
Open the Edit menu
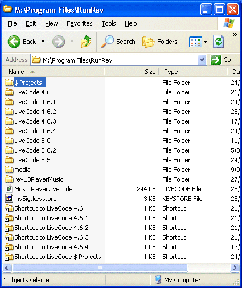point(31,23)
